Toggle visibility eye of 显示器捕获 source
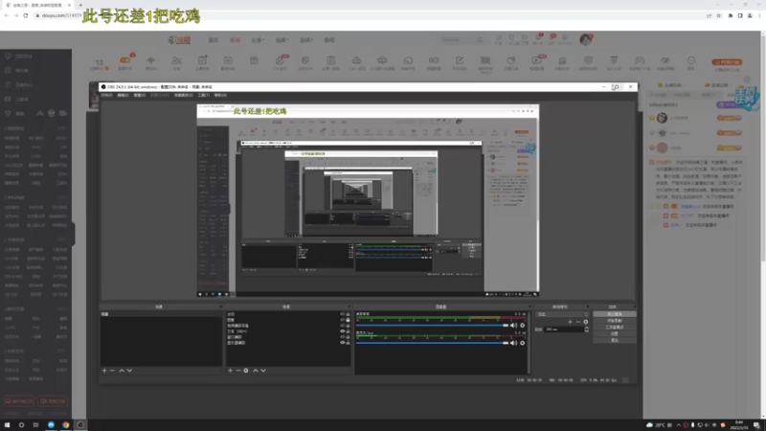The height and width of the screenshot is (431, 766). [x=343, y=343]
